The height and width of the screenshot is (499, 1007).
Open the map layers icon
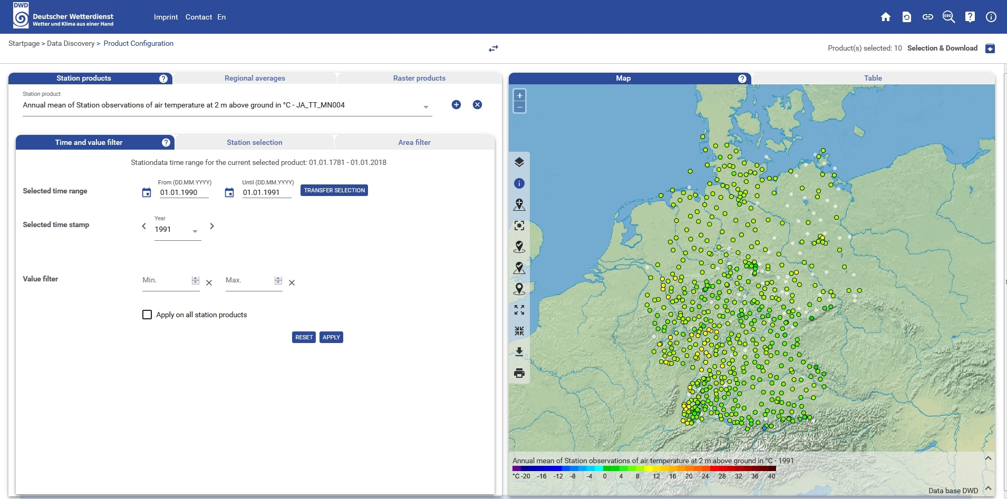click(x=519, y=162)
